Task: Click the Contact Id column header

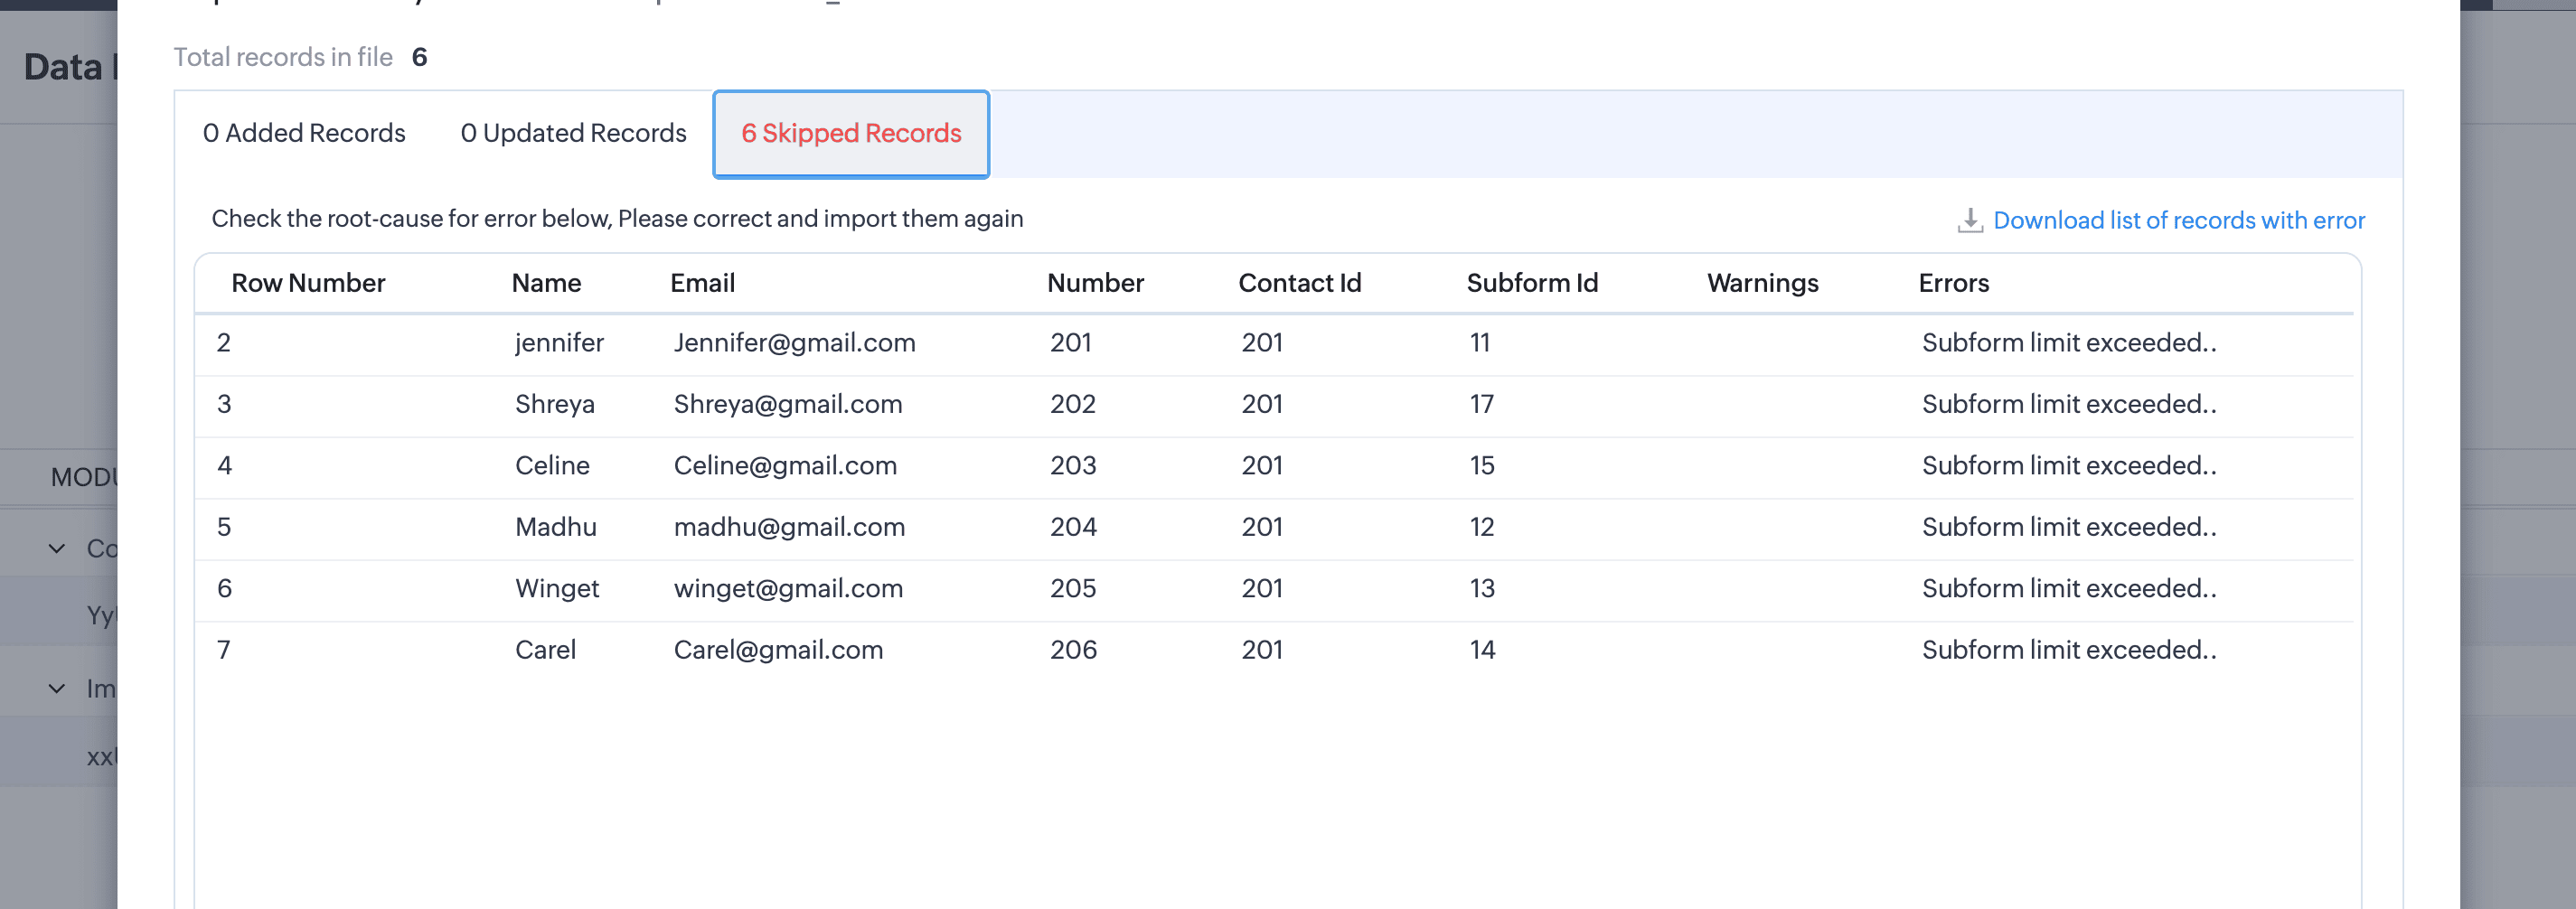Action: (1299, 283)
